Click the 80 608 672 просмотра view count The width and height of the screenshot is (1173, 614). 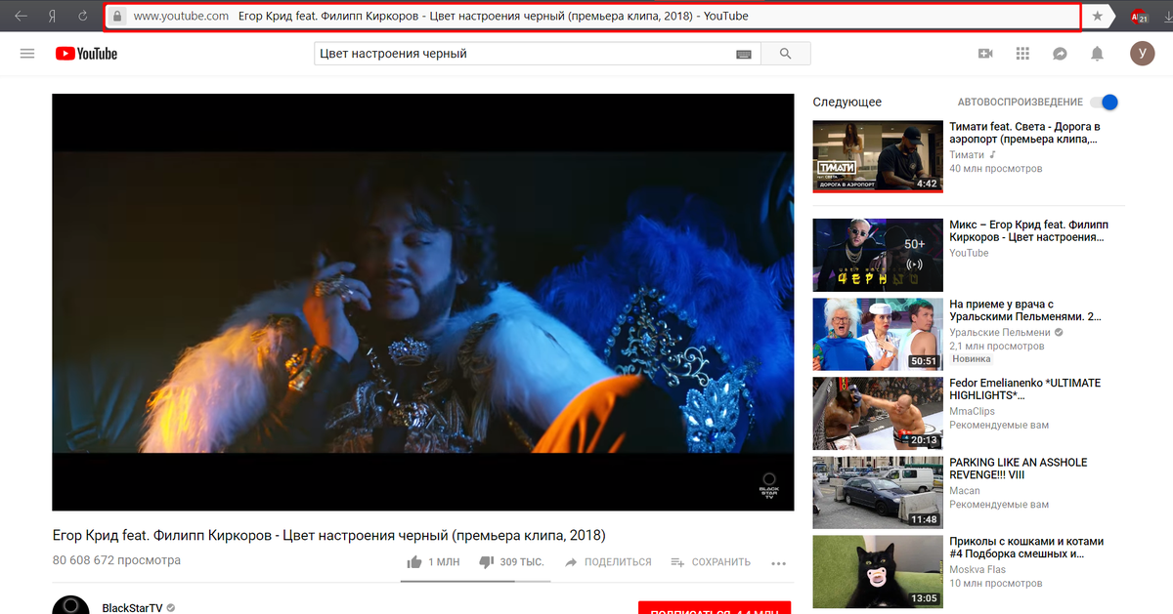pos(116,560)
